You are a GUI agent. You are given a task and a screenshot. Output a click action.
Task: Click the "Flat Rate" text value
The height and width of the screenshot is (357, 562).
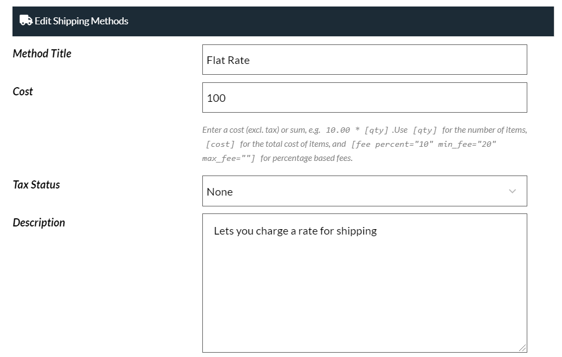pos(228,60)
